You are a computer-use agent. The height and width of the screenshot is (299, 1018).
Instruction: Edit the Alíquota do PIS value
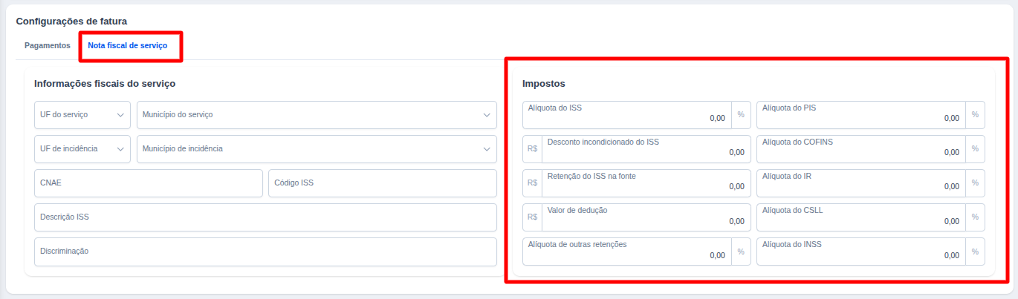[860, 115]
